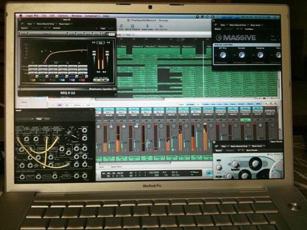Screen dimensions: 307x230
Task: Click the Damping macro knob in Massive
Action: pyautogui.click(x=260, y=55)
